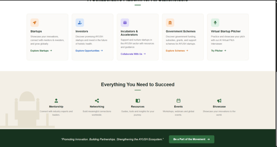Click 'Showcase your innovations to the world' text
277x147 pixels.
point(219,113)
